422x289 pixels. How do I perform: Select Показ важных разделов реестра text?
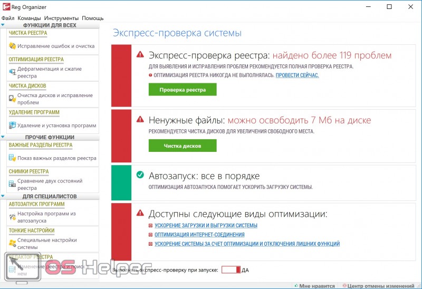(57, 158)
